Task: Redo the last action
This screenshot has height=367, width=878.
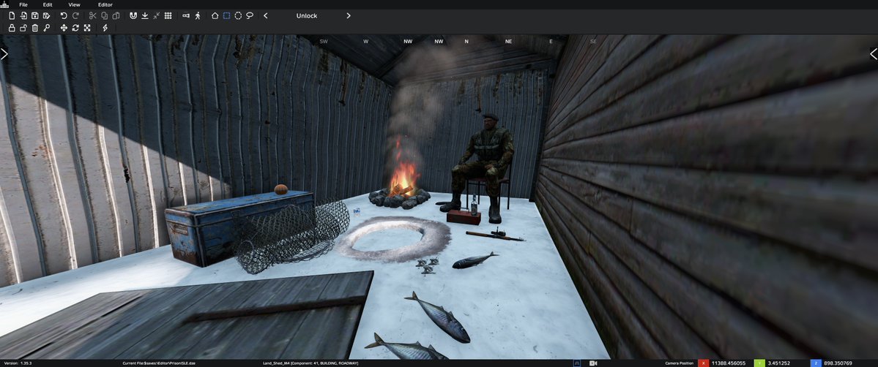Action: (75, 15)
